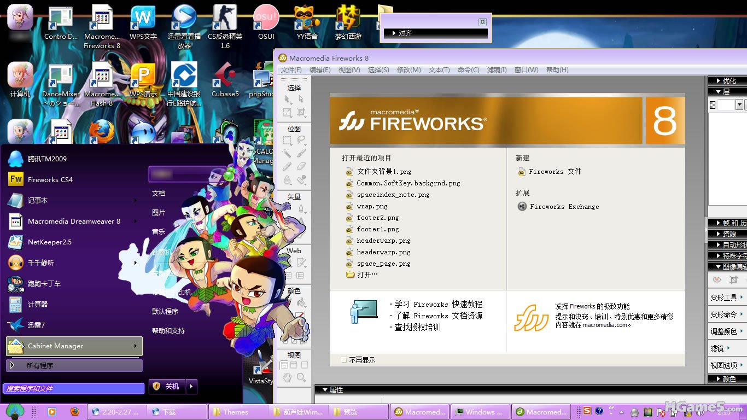Select the Hand tool under 视图
This screenshot has width=747, height=420.
pos(288,377)
